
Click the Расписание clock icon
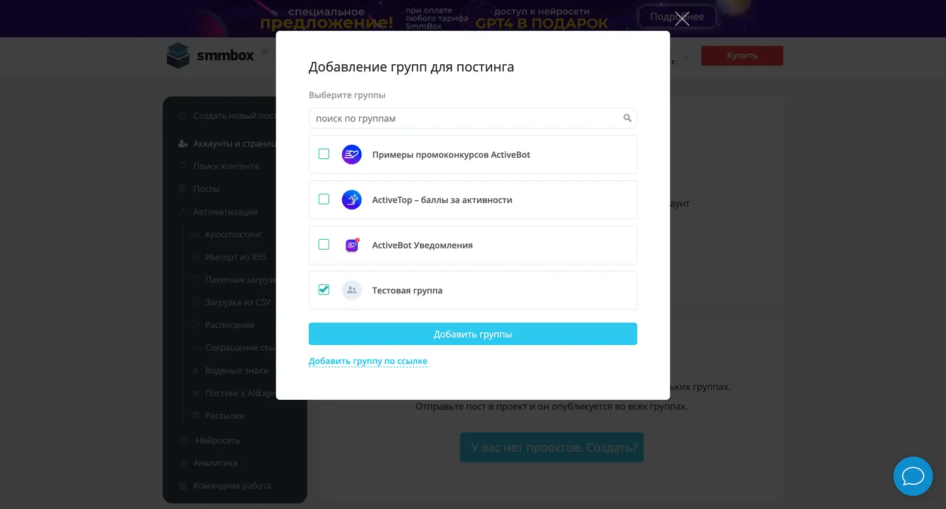[x=195, y=325]
